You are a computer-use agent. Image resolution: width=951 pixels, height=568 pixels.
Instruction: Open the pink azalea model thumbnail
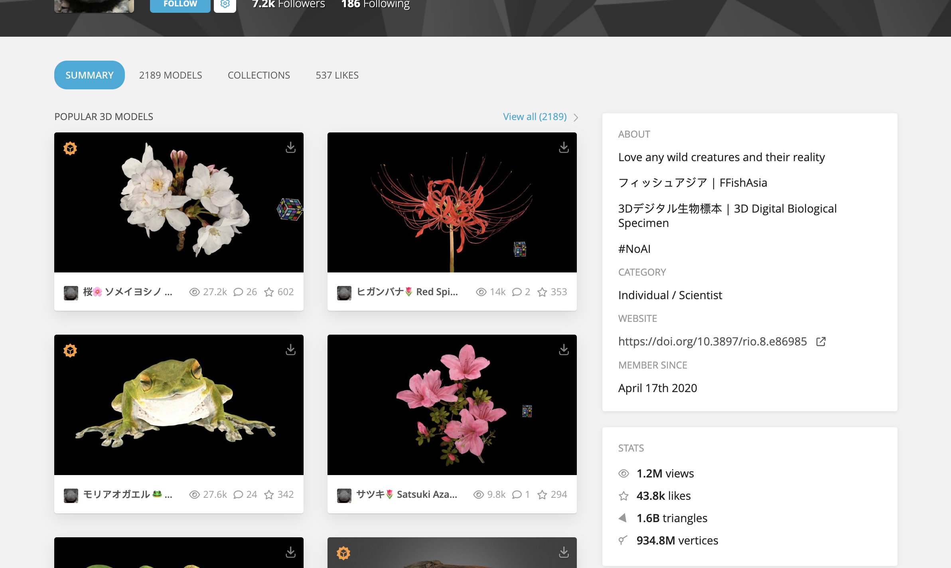pyautogui.click(x=452, y=405)
